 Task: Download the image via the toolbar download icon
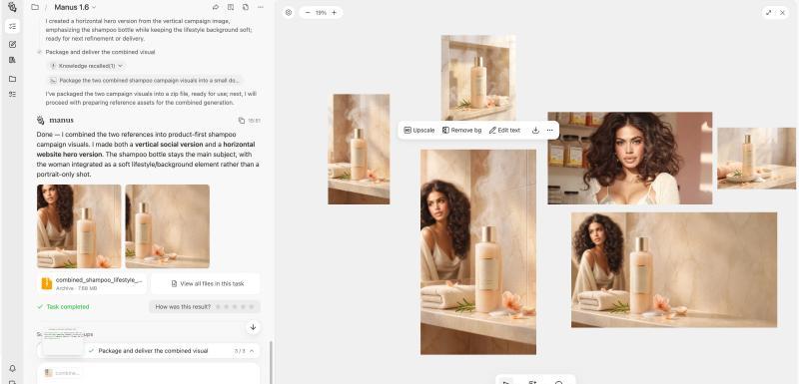(535, 131)
